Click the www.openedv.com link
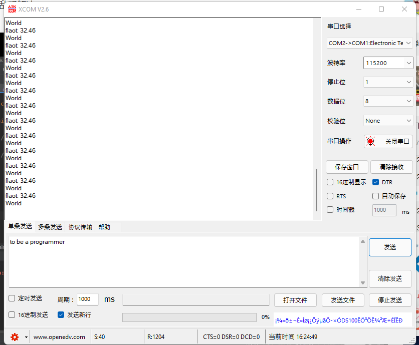The height and width of the screenshot is (345, 419). [x=59, y=337]
